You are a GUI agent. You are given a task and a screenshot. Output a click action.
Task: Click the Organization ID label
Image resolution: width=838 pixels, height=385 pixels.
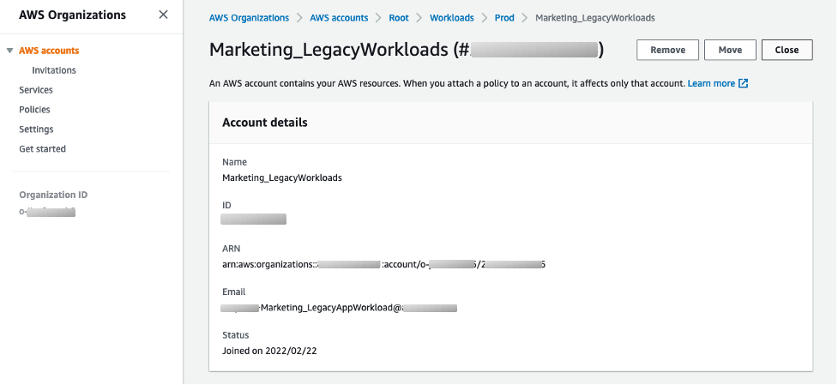53,195
